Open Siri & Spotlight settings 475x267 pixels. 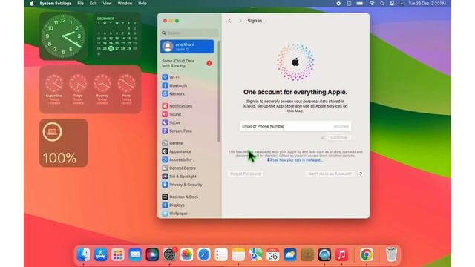click(x=180, y=177)
